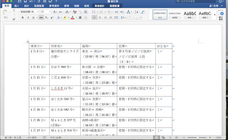Click the Save icon in title bar
The height and width of the screenshot is (140, 228).
25,1
